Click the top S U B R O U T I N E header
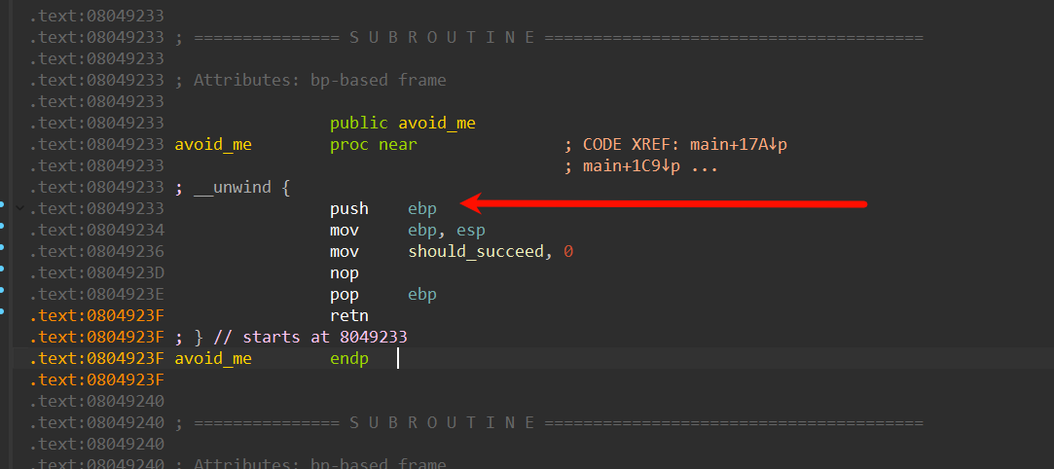Screen dimensions: 1054x469 (x=442, y=38)
